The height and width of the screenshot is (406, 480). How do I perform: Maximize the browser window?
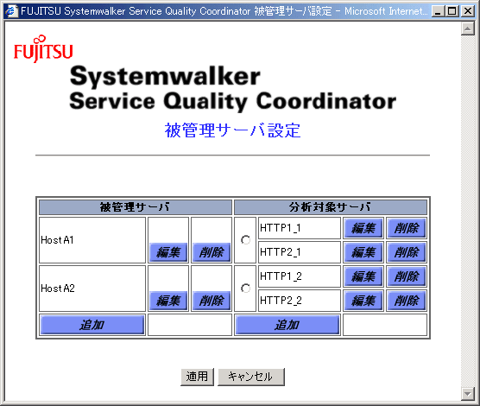pyautogui.click(x=452, y=11)
